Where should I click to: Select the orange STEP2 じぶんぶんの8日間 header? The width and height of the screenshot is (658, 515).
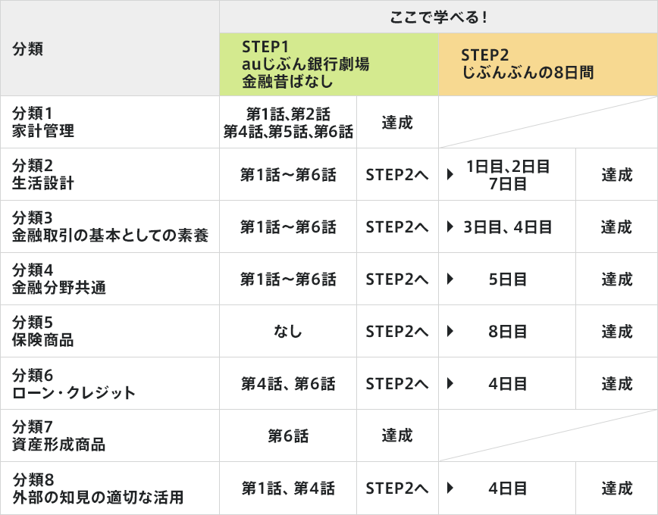coord(548,64)
